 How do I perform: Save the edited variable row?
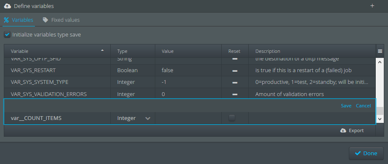click(x=346, y=106)
